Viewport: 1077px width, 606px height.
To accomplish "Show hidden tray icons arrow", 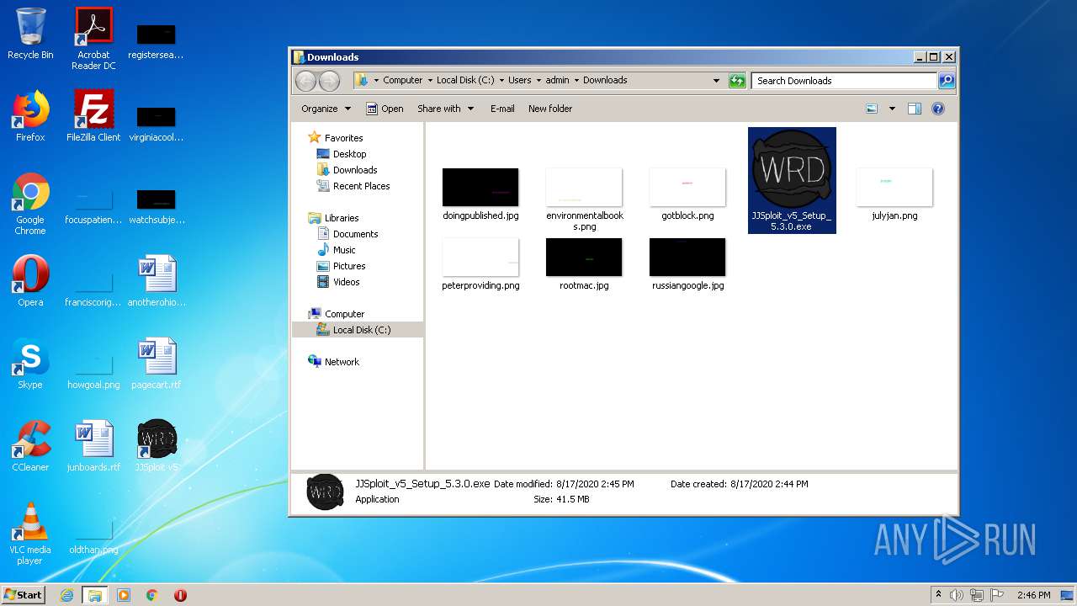I will [x=938, y=595].
